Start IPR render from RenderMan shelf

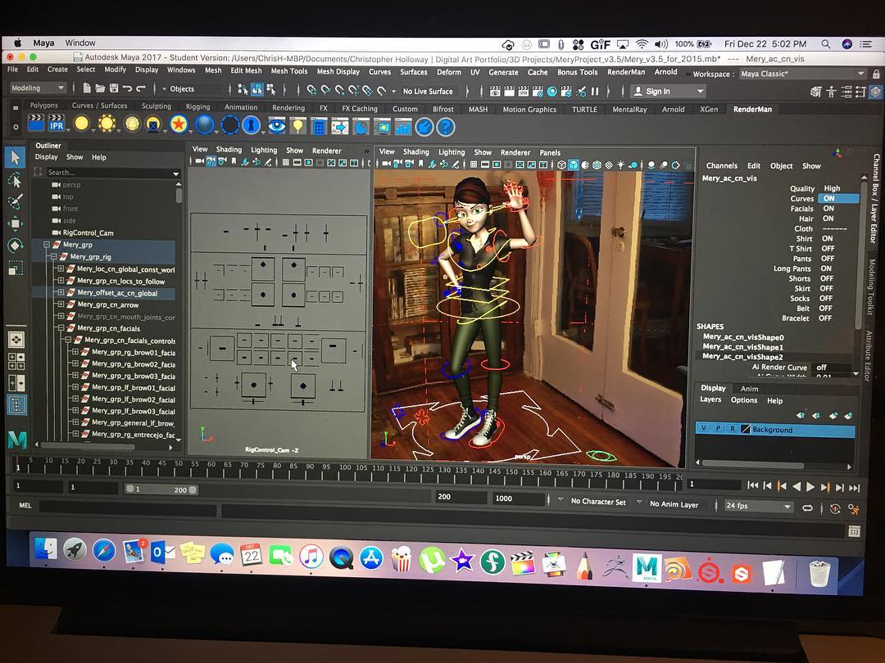click(x=57, y=124)
